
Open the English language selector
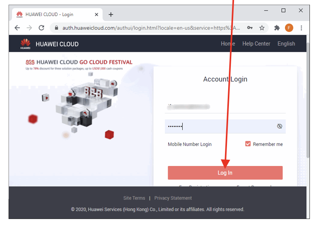coord(286,44)
